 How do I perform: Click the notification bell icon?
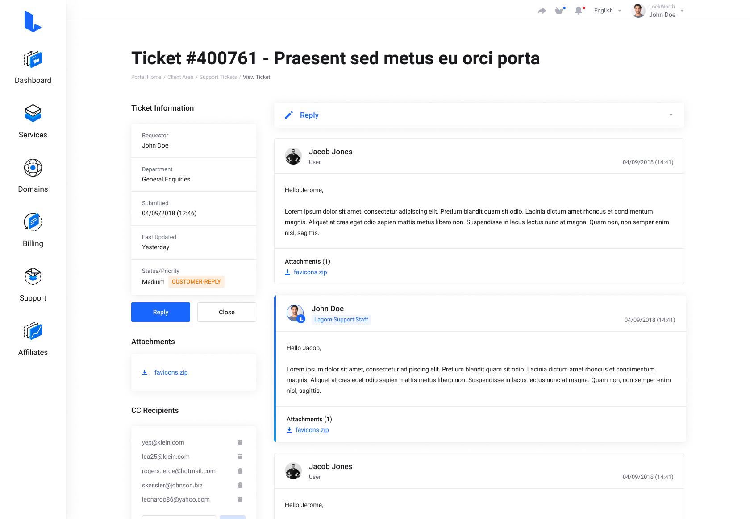coord(579,11)
